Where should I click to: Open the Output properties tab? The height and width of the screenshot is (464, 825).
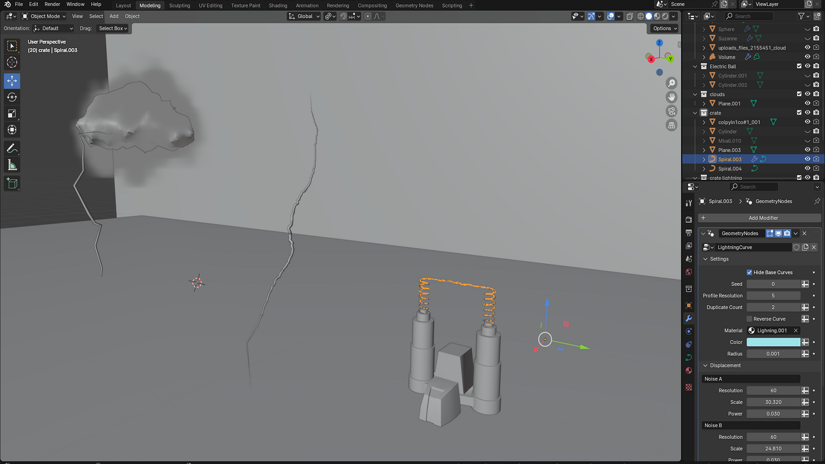point(689,233)
